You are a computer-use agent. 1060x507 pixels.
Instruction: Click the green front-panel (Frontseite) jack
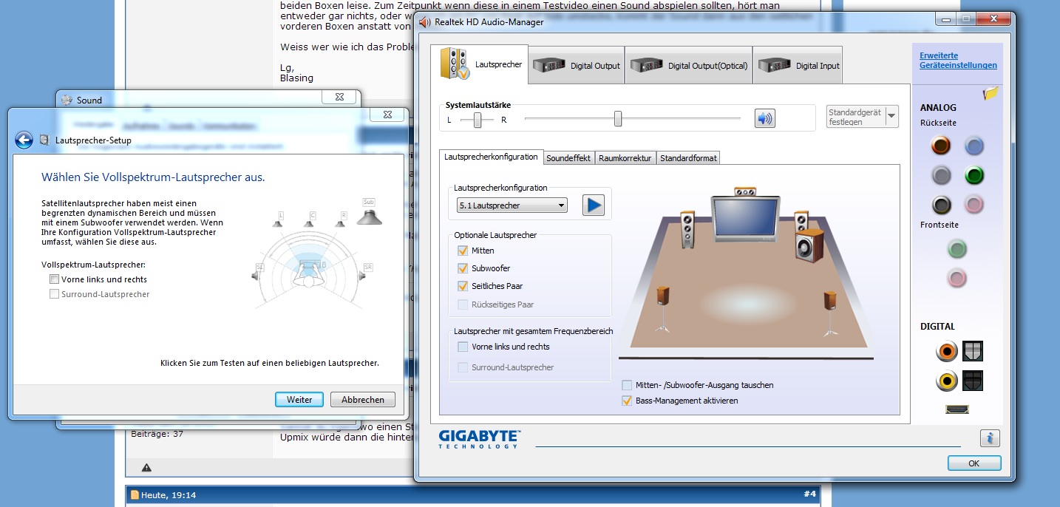click(x=957, y=248)
